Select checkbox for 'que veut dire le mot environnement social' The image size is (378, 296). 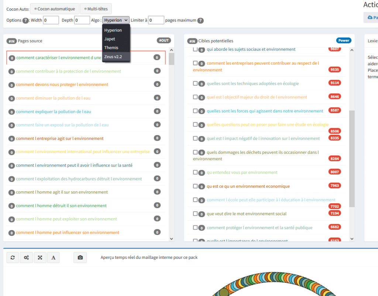click(195, 213)
